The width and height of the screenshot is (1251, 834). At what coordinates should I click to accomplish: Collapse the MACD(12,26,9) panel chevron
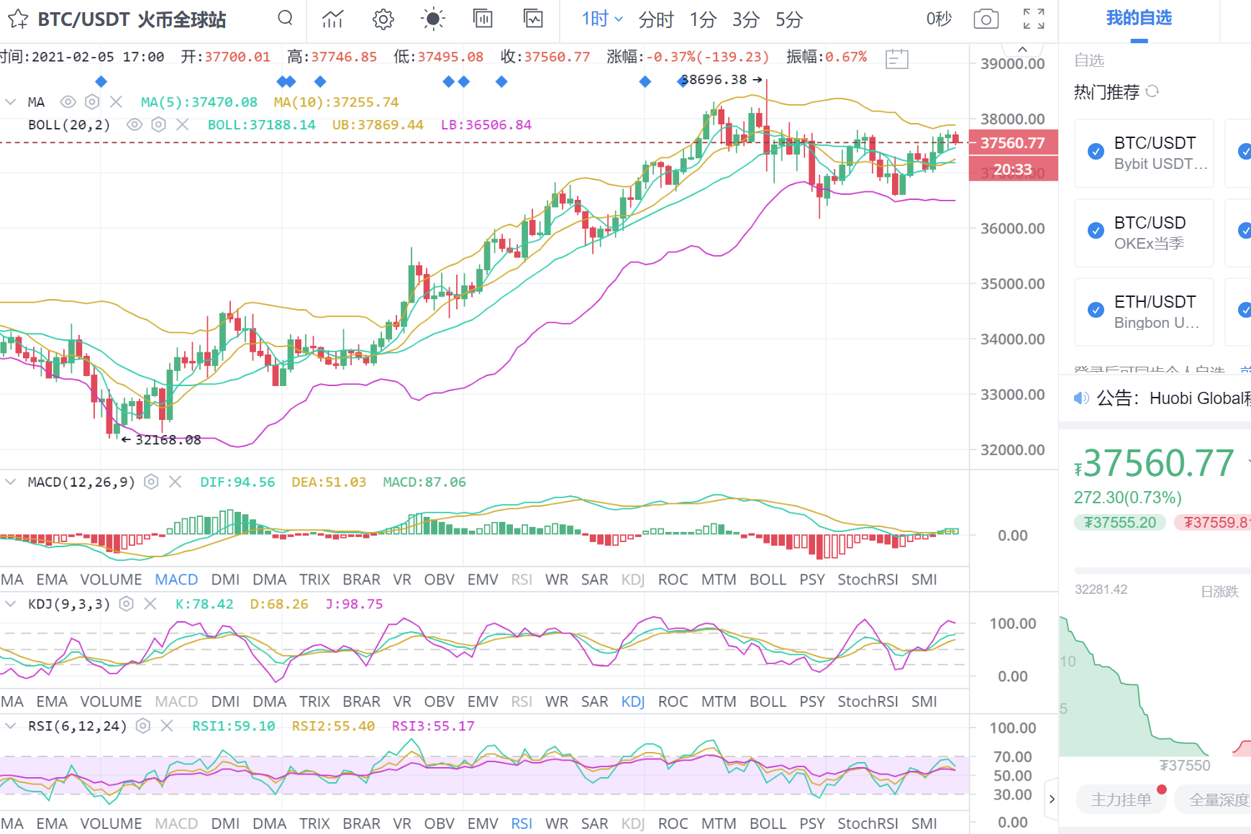click(x=11, y=482)
